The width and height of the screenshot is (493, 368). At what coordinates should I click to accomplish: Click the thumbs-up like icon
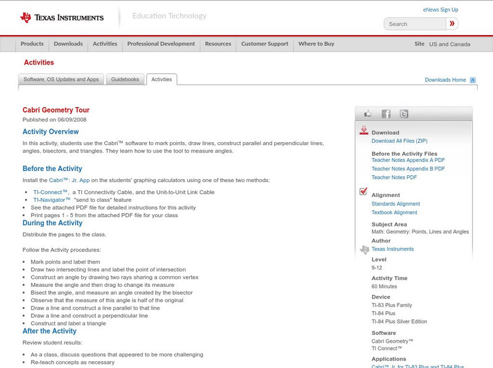[367, 114]
